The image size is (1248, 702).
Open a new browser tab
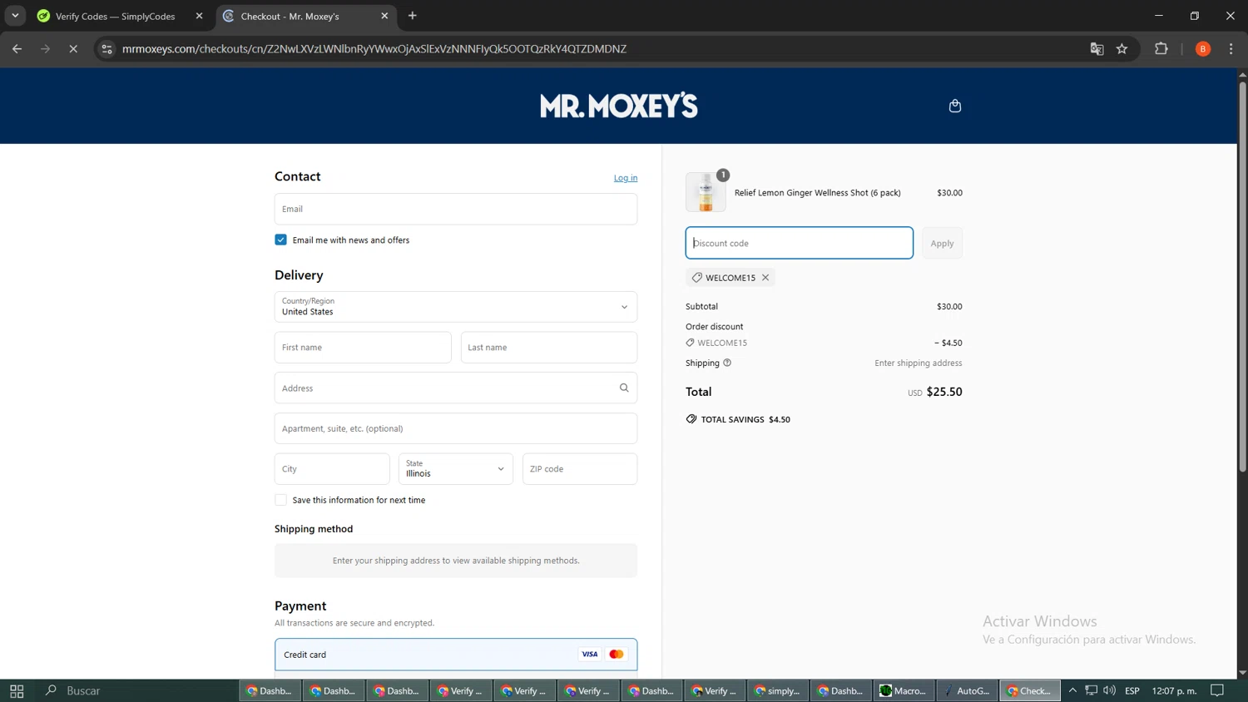(x=413, y=16)
